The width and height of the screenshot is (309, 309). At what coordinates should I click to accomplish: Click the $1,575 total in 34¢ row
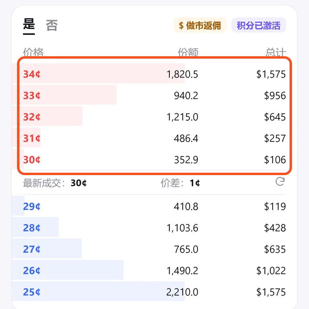[271, 74]
